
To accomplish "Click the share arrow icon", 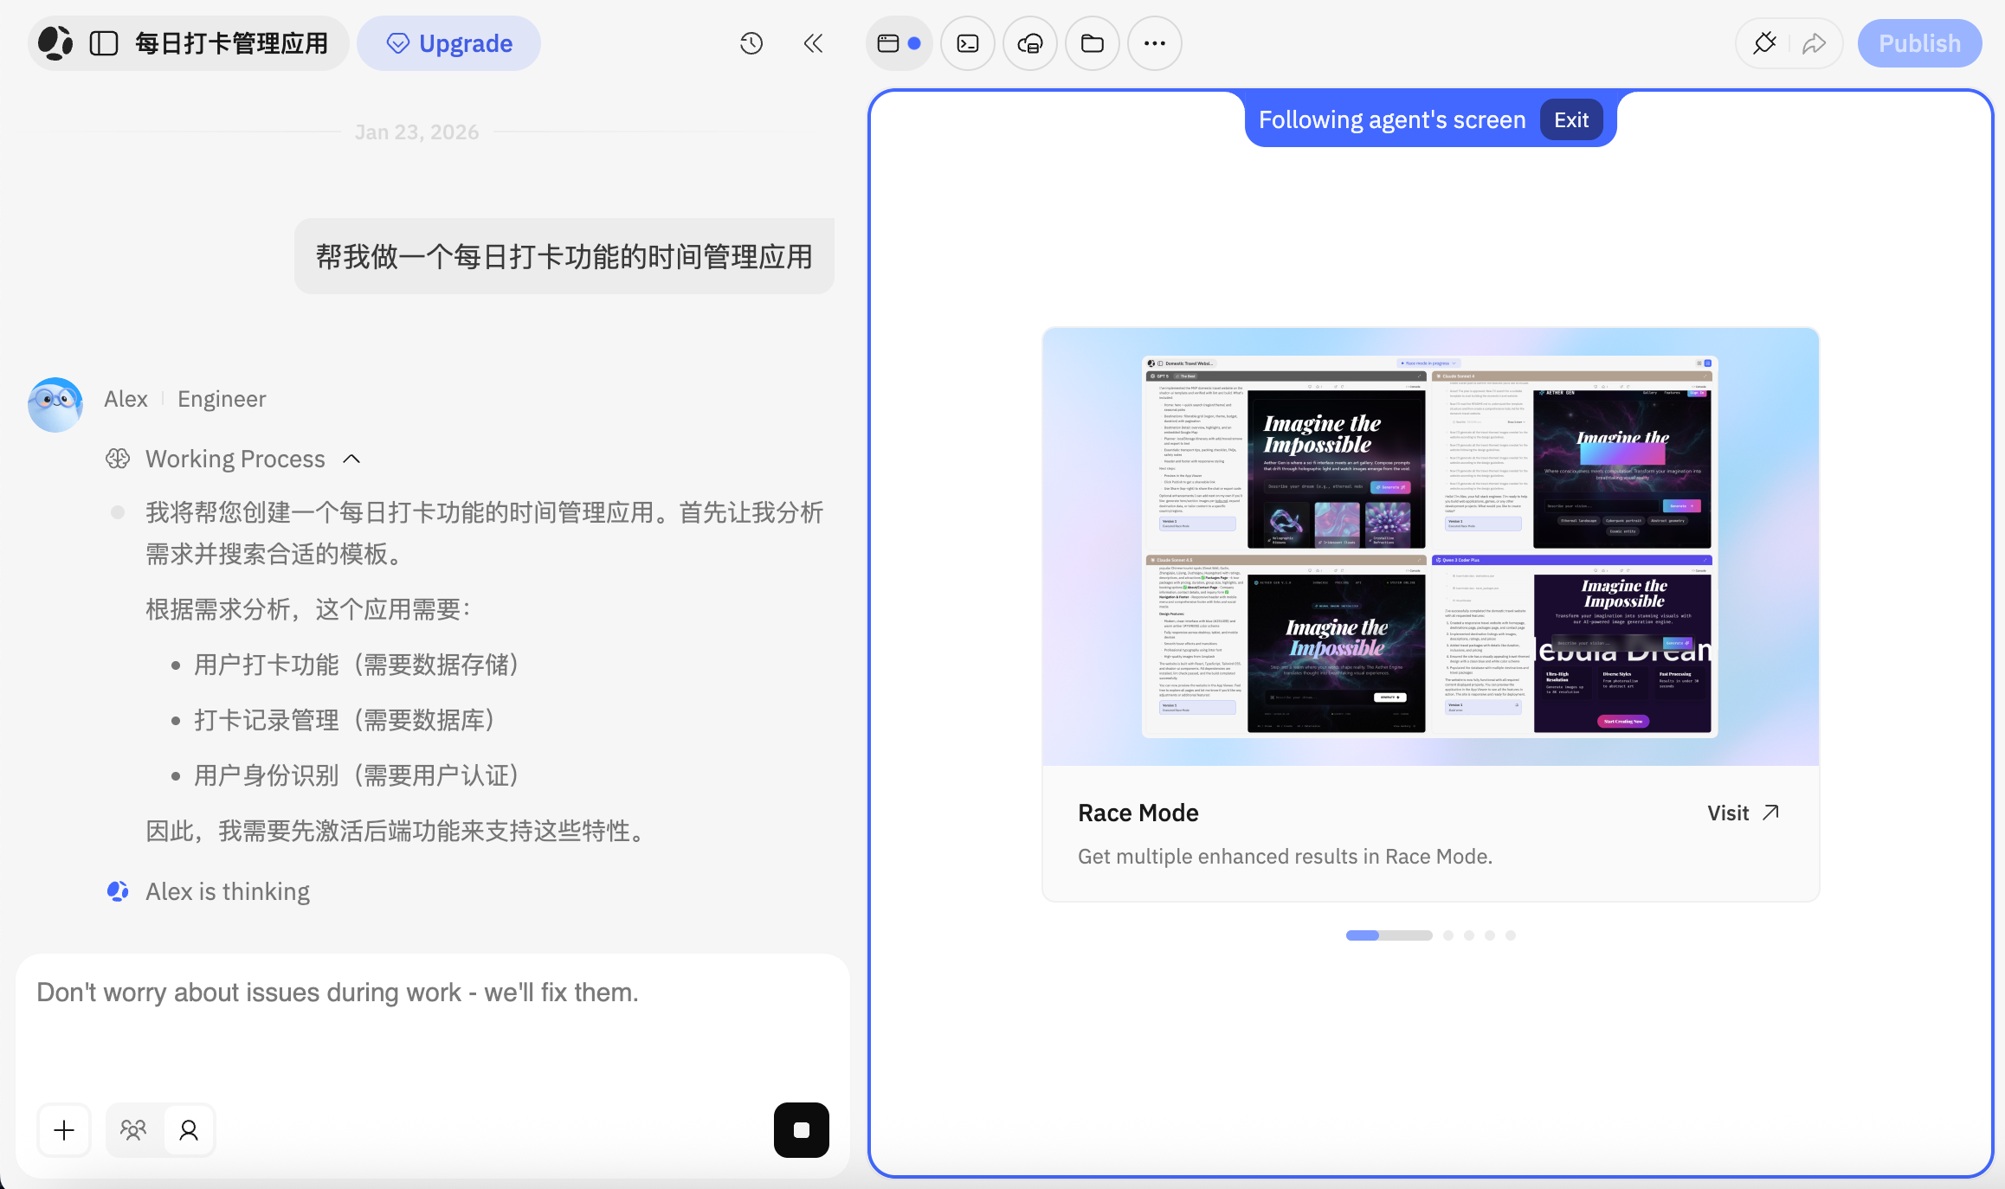I will tap(1814, 43).
